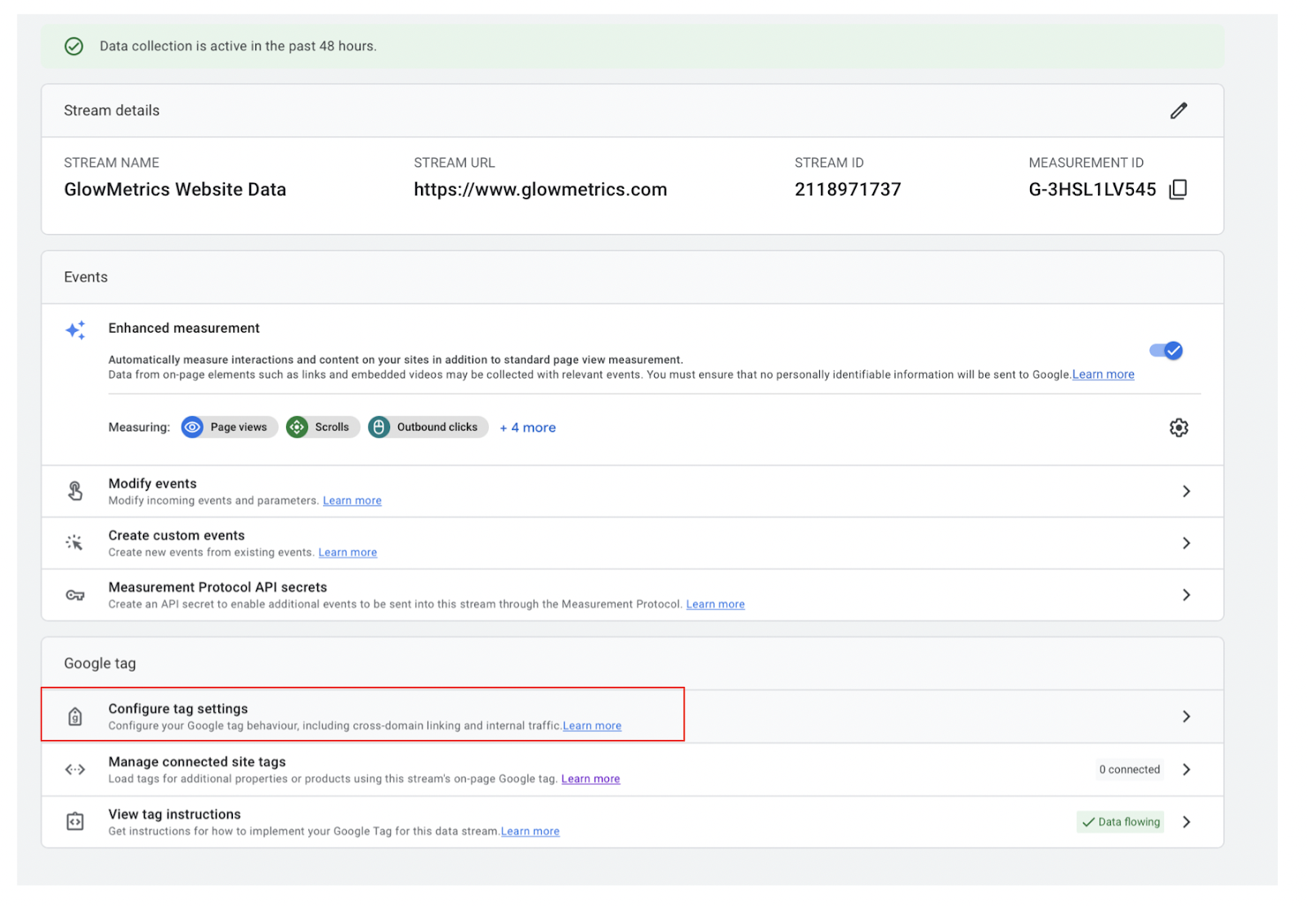Click the Configure tag settings tag icon
1308x906 pixels.
coord(75,716)
